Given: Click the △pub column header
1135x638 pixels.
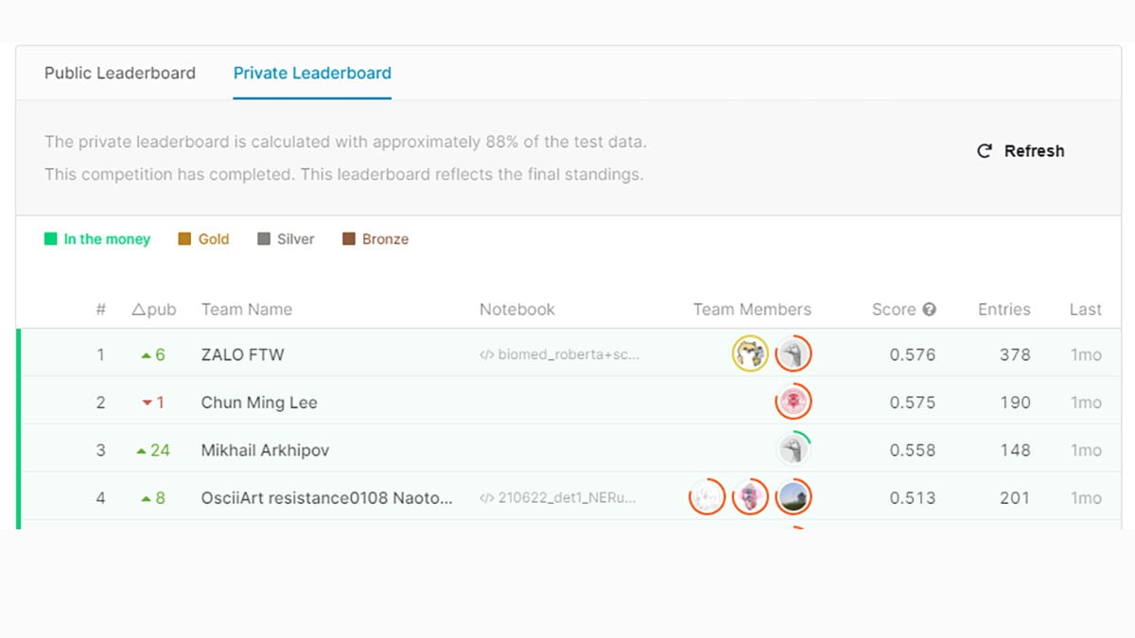Looking at the screenshot, I should 153,309.
